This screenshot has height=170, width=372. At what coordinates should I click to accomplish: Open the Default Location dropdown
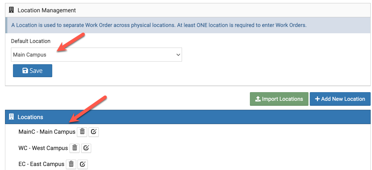(x=96, y=55)
